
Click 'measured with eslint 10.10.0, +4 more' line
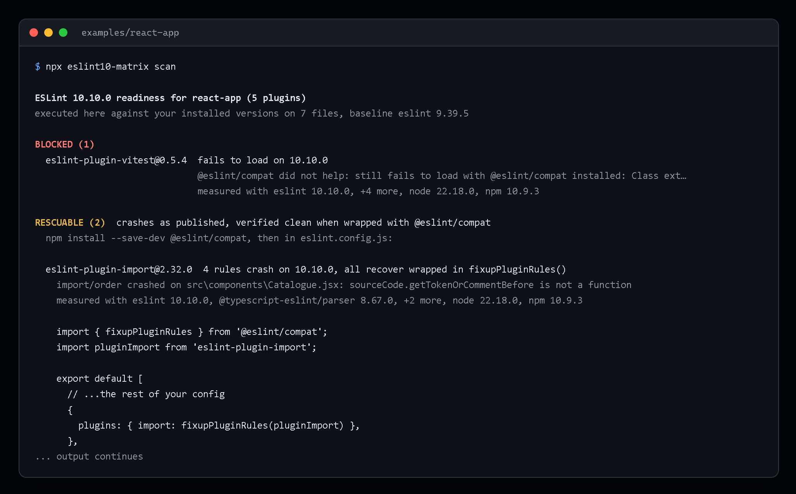coord(368,191)
